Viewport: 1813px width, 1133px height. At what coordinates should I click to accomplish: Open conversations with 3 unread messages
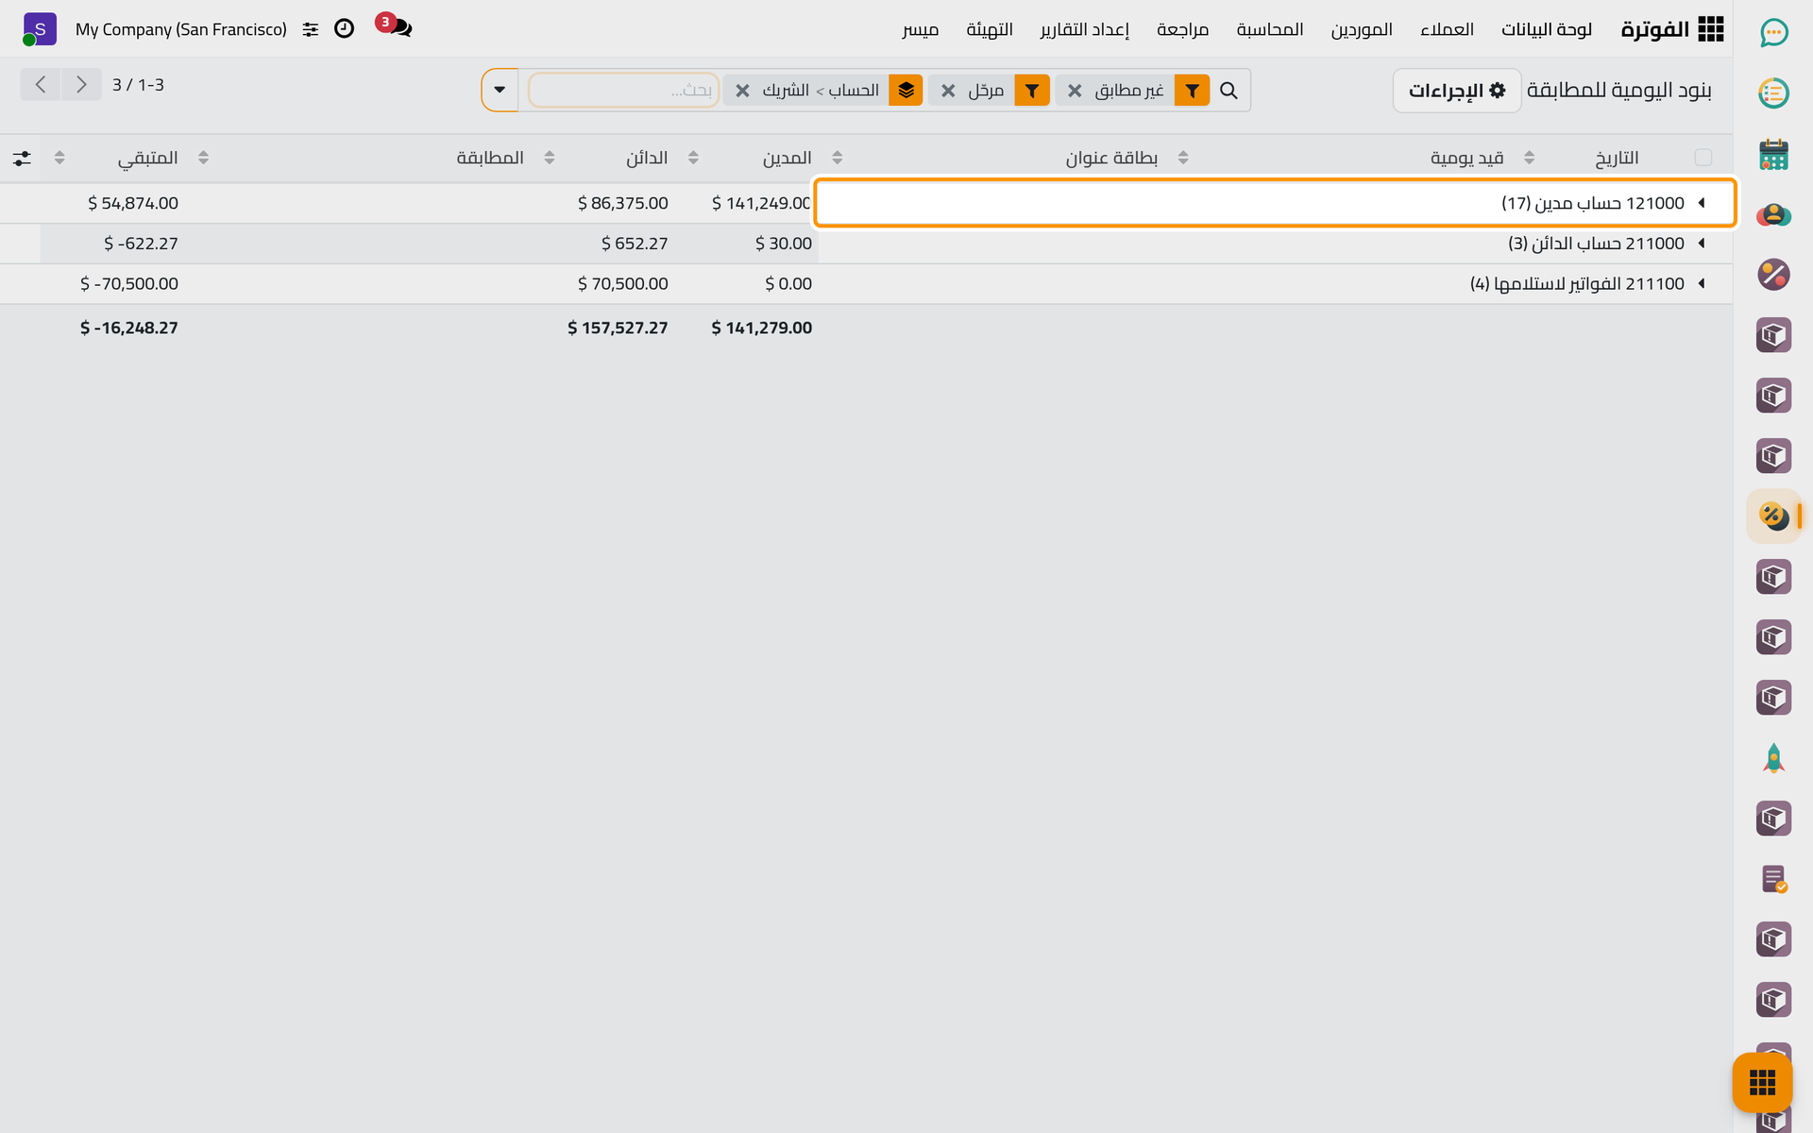tap(395, 25)
